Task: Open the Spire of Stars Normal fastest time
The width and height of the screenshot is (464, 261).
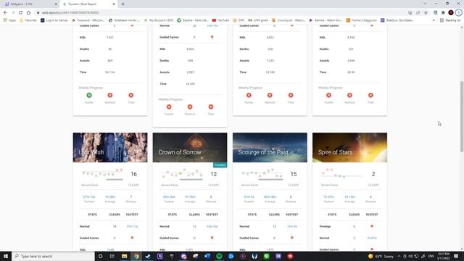Action: pyautogui.click(x=372, y=238)
